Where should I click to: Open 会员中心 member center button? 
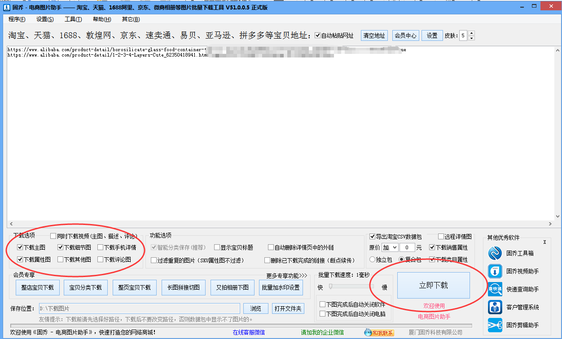click(x=405, y=35)
